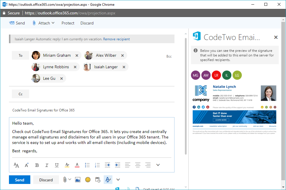Toggle Underline formatting
Image resolution: width=286 pixels, height=190 pixels.
pyautogui.click(x=57, y=165)
